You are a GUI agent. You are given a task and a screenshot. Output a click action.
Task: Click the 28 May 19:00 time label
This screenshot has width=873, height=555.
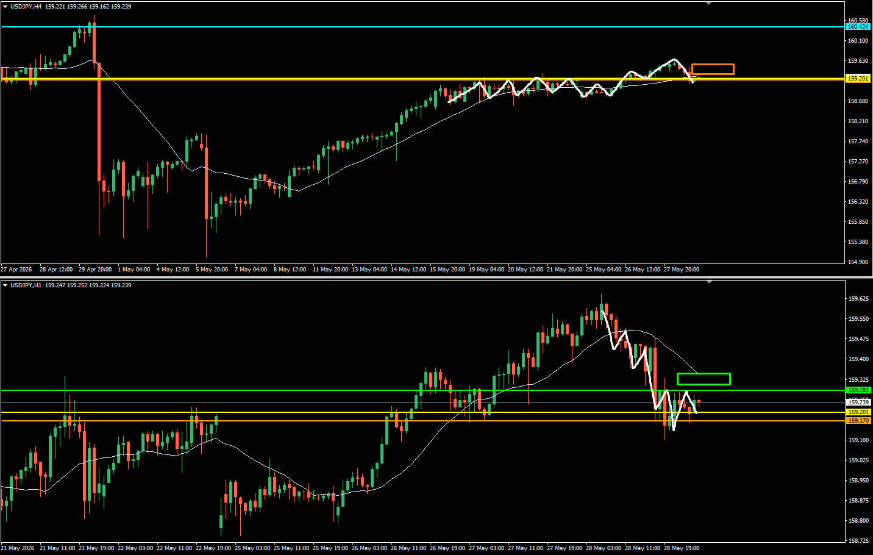682,548
